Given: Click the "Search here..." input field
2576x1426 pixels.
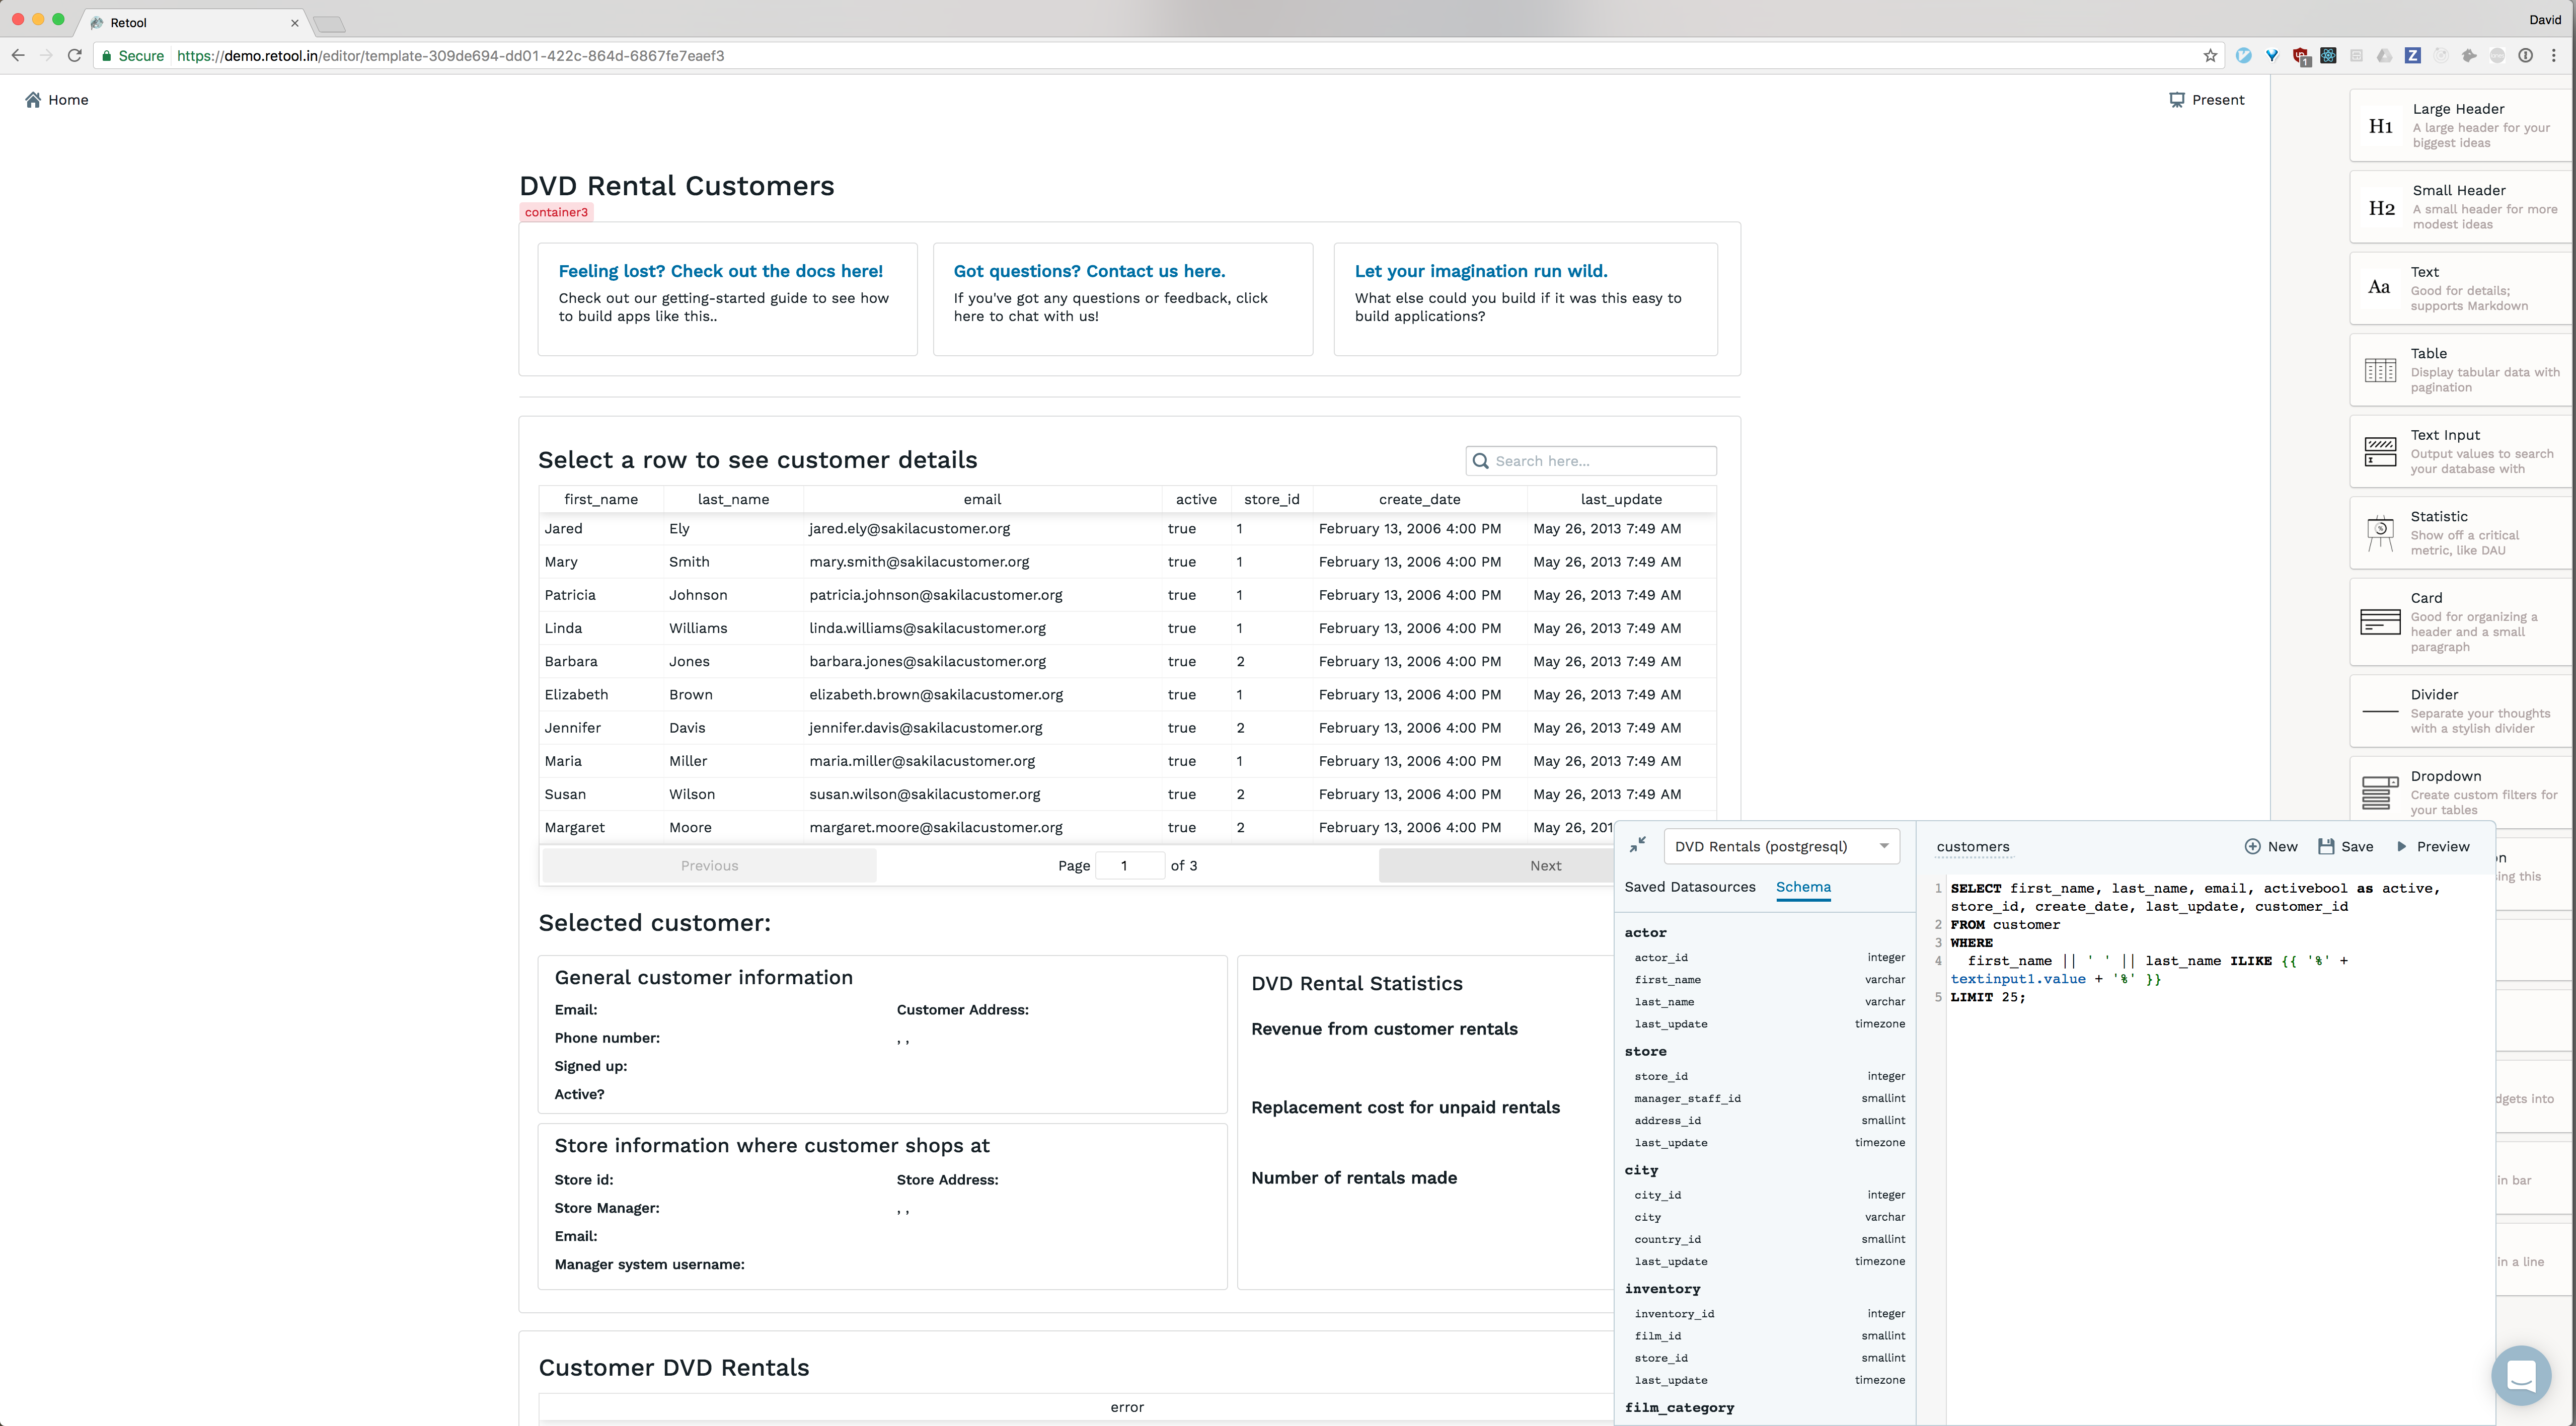Looking at the screenshot, I should pyautogui.click(x=1600, y=461).
